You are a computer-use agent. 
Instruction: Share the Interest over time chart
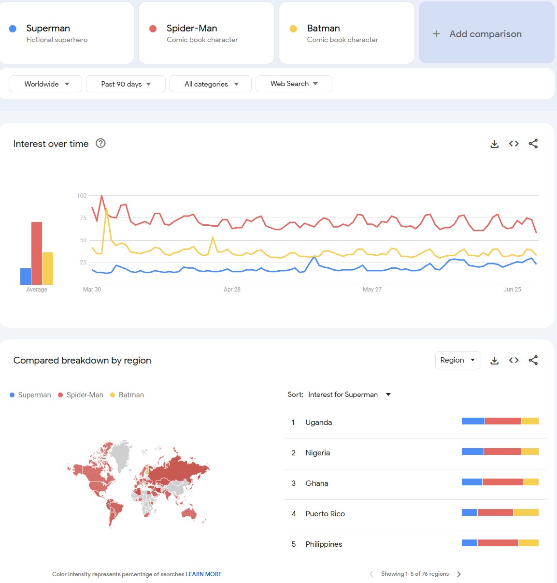533,144
